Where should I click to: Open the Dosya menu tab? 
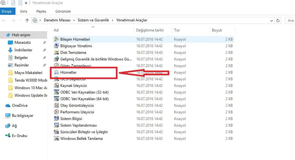6,11
